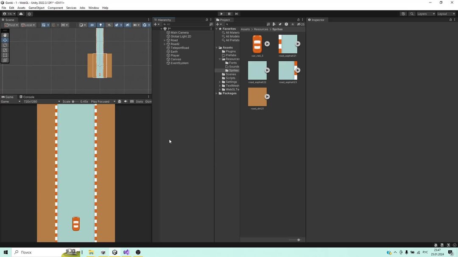Open version control settings icon

(x=29, y=14)
